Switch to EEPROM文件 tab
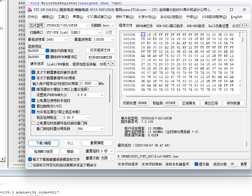 [x=144, y=26]
